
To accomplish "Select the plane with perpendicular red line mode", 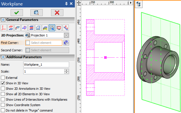I will 24,28.
